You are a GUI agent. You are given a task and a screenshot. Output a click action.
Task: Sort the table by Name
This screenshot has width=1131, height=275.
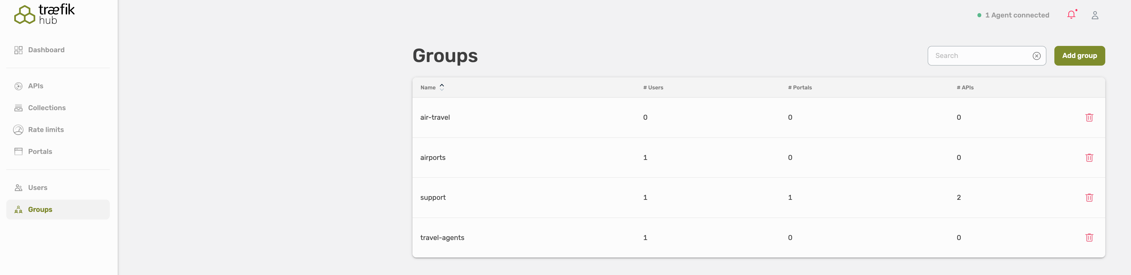[428, 87]
